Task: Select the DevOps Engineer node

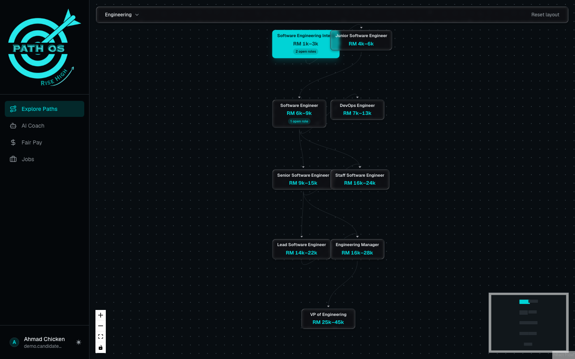Action: pyautogui.click(x=357, y=110)
